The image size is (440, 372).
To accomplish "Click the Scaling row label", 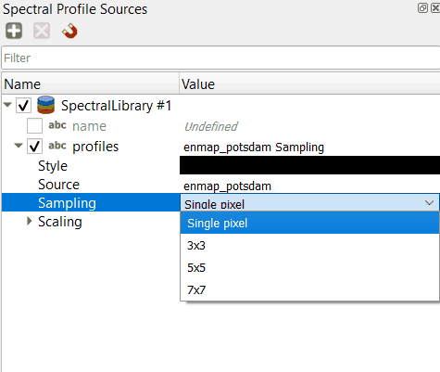I will coord(60,222).
